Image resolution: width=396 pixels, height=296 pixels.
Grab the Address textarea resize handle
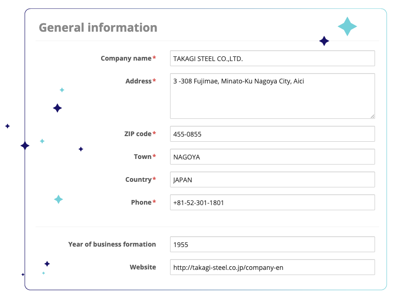pyautogui.click(x=372, y=116)
